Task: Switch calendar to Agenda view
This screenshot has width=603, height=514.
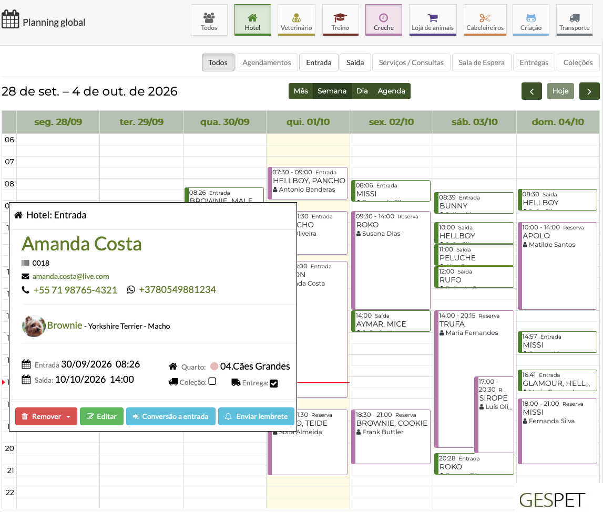Action: pyautogui.click(x=391, y=91)
